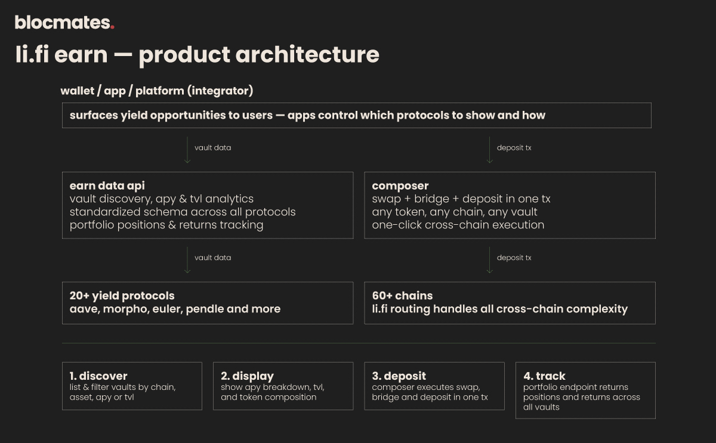Click 'any token, any chain, any vault' line
The height and width of the screenshot is (443, 716).
click(x=455, y=212)
